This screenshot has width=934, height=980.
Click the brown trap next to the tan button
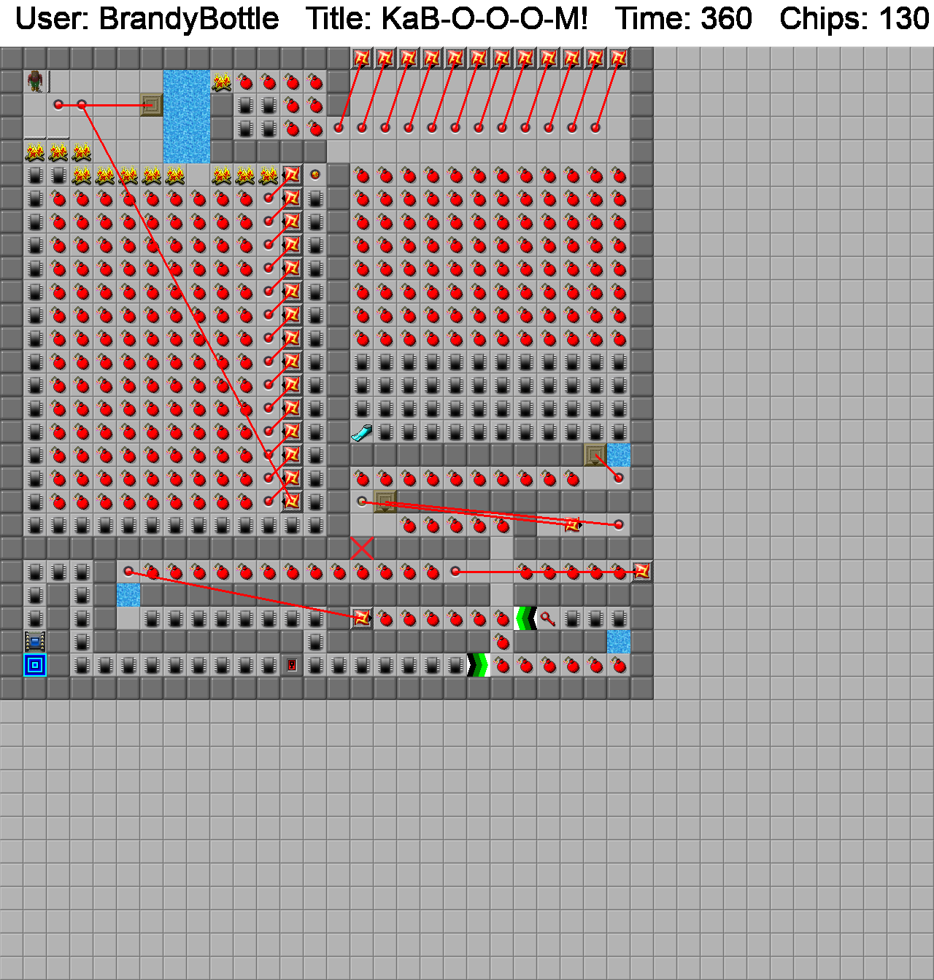[385, 502]
